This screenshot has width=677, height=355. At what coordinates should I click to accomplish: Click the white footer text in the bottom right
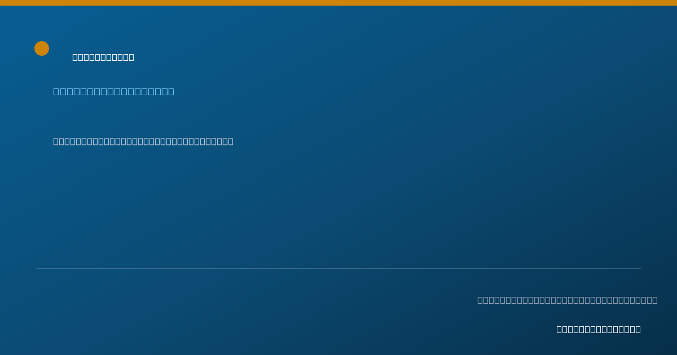coord(599,329)
